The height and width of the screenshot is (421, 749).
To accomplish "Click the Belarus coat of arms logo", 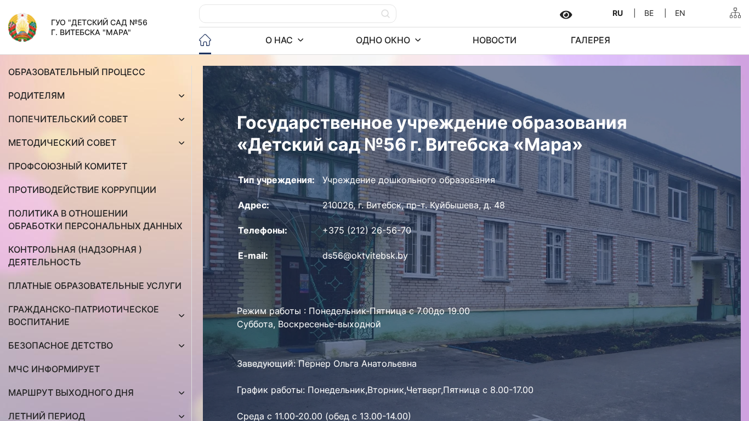I will pyautogui.click(x=22, y=27).
